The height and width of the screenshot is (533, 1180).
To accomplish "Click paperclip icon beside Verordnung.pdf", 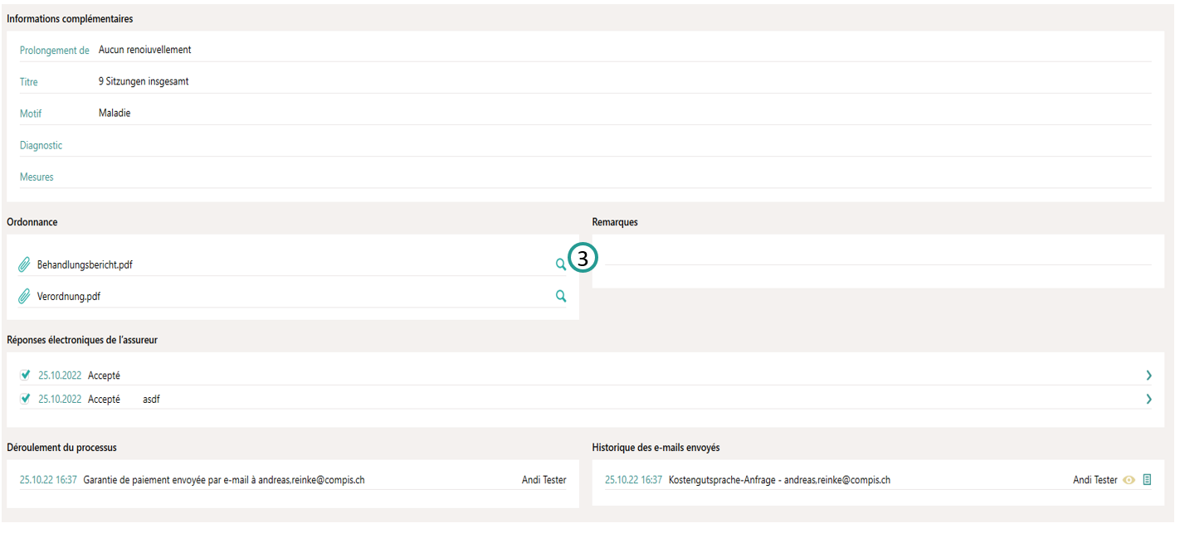I will point(24,297).
